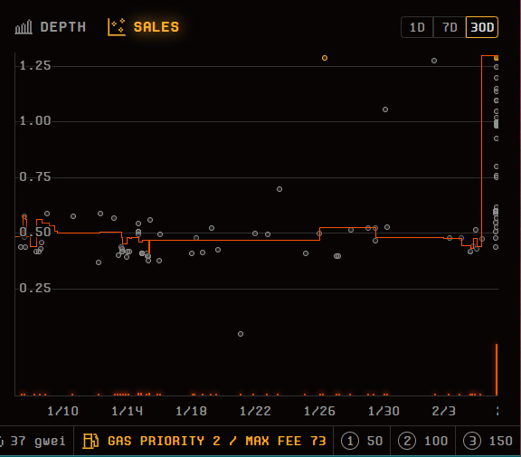Screen dimensions: 521x457
Task: Click the highlighted orange sale dot near 1.25
Action: 325,58
